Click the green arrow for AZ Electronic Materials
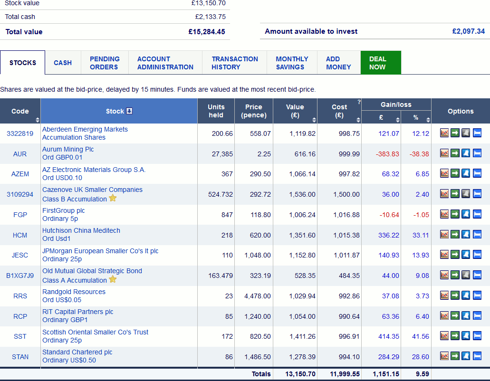Image resolution: width=490 pixels, height=381 pixels. (455, 173)
